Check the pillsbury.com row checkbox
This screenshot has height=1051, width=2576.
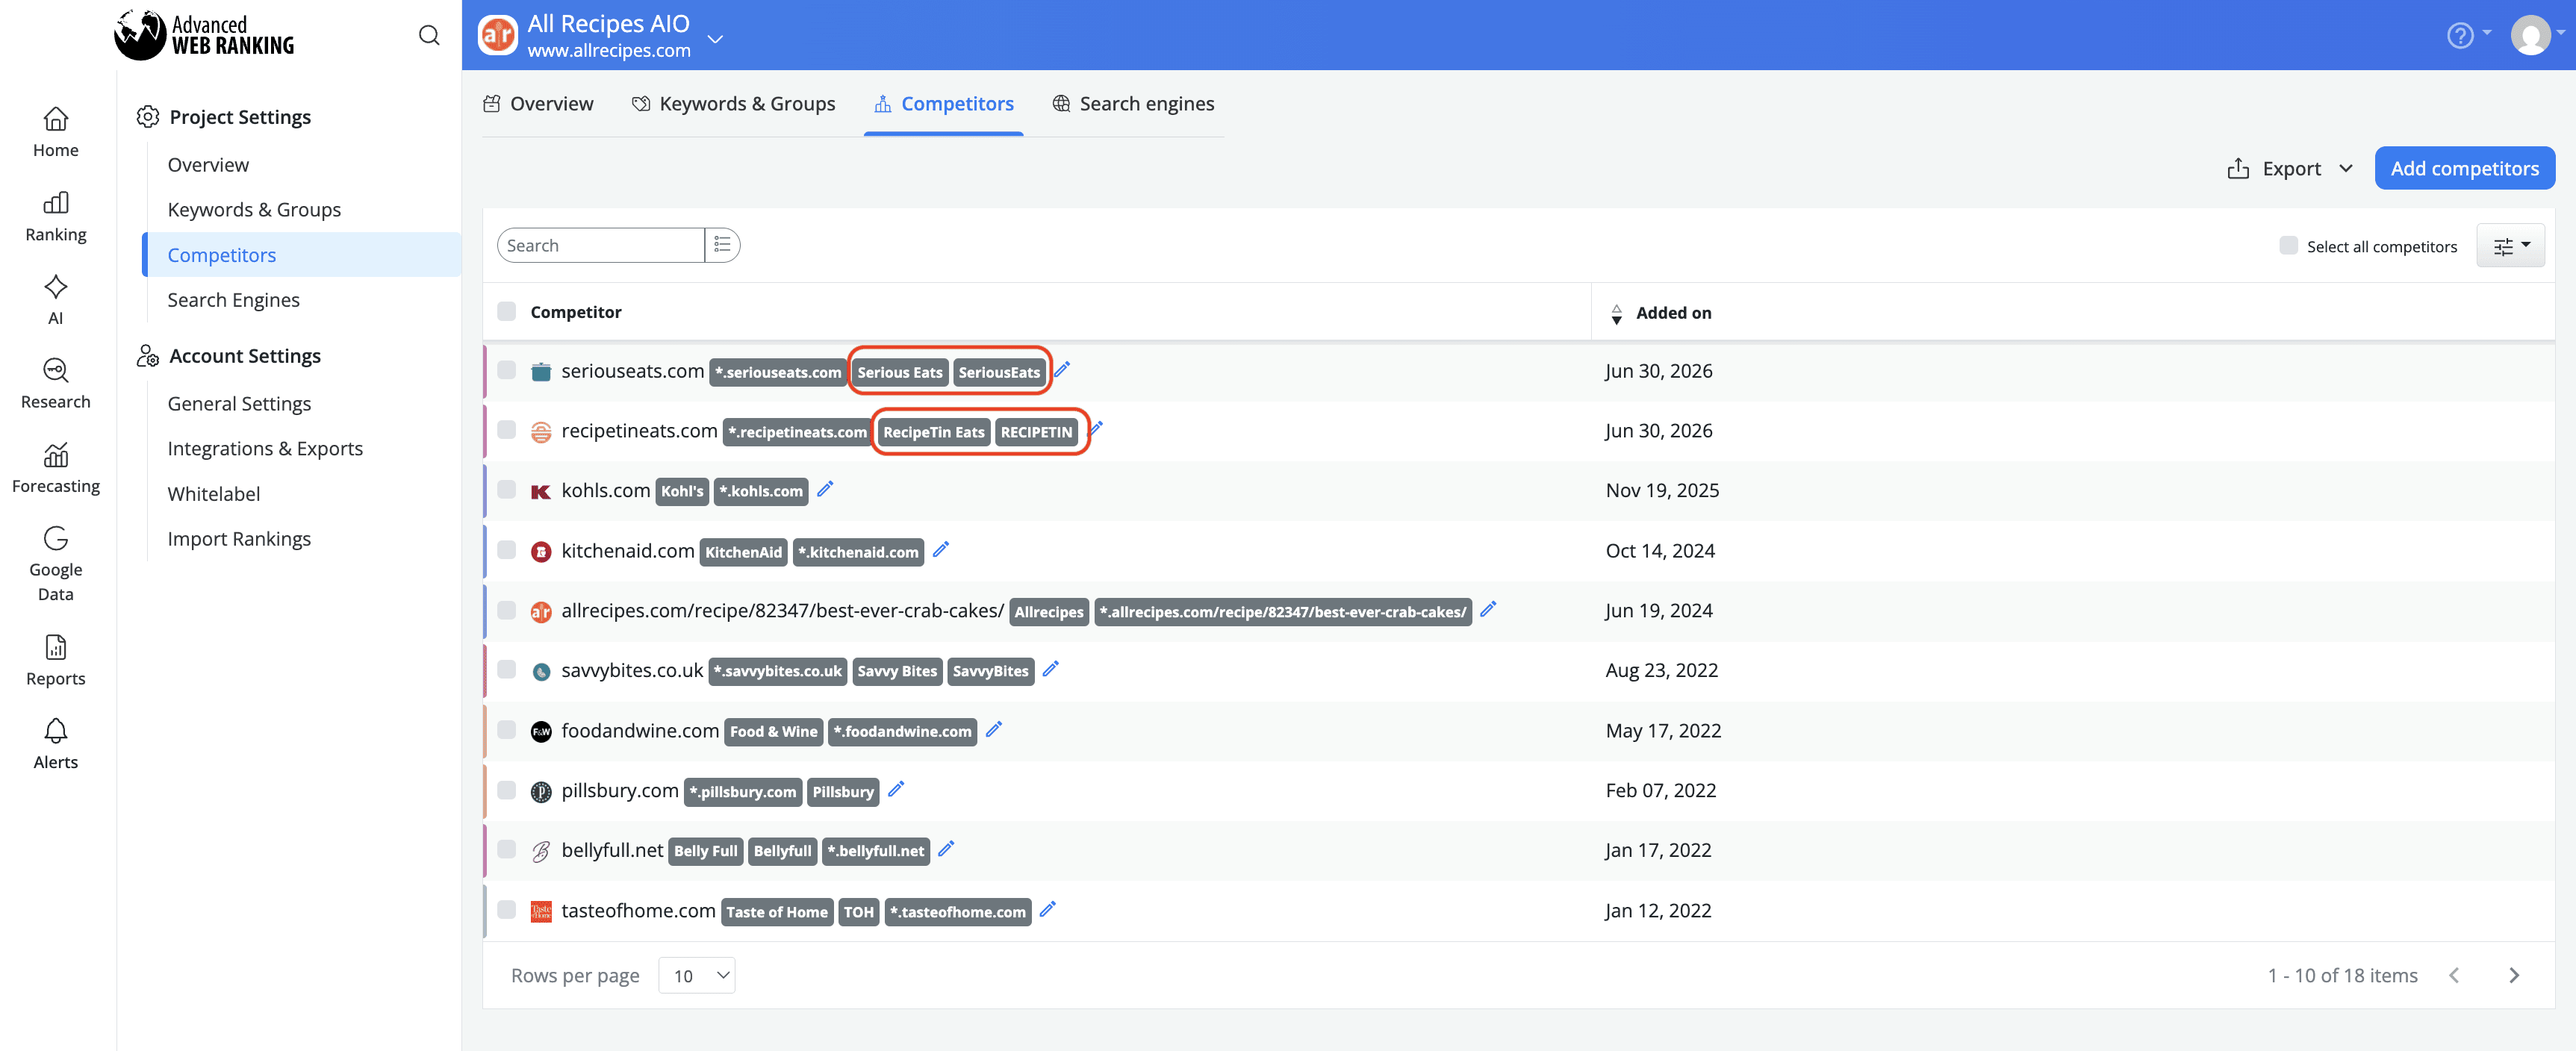click(507, 790)
